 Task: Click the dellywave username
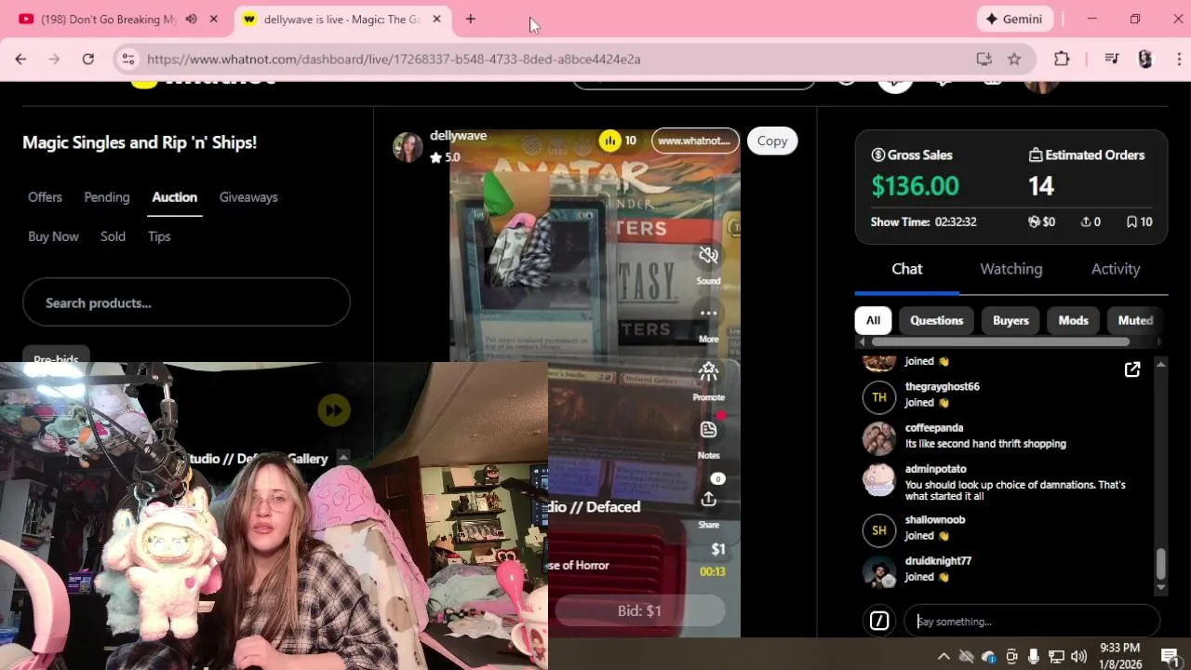[x=458, y=136]
